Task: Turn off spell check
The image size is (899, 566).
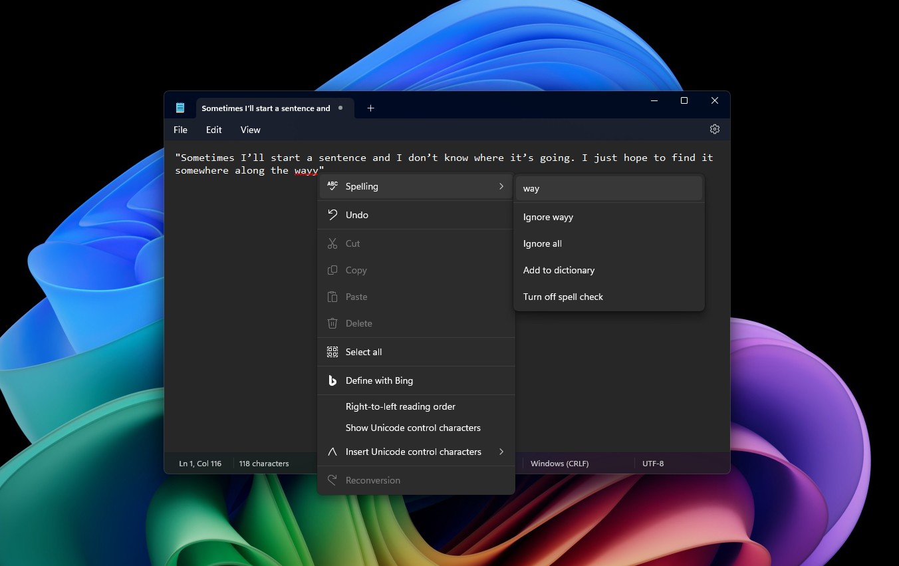Action: 563,297
